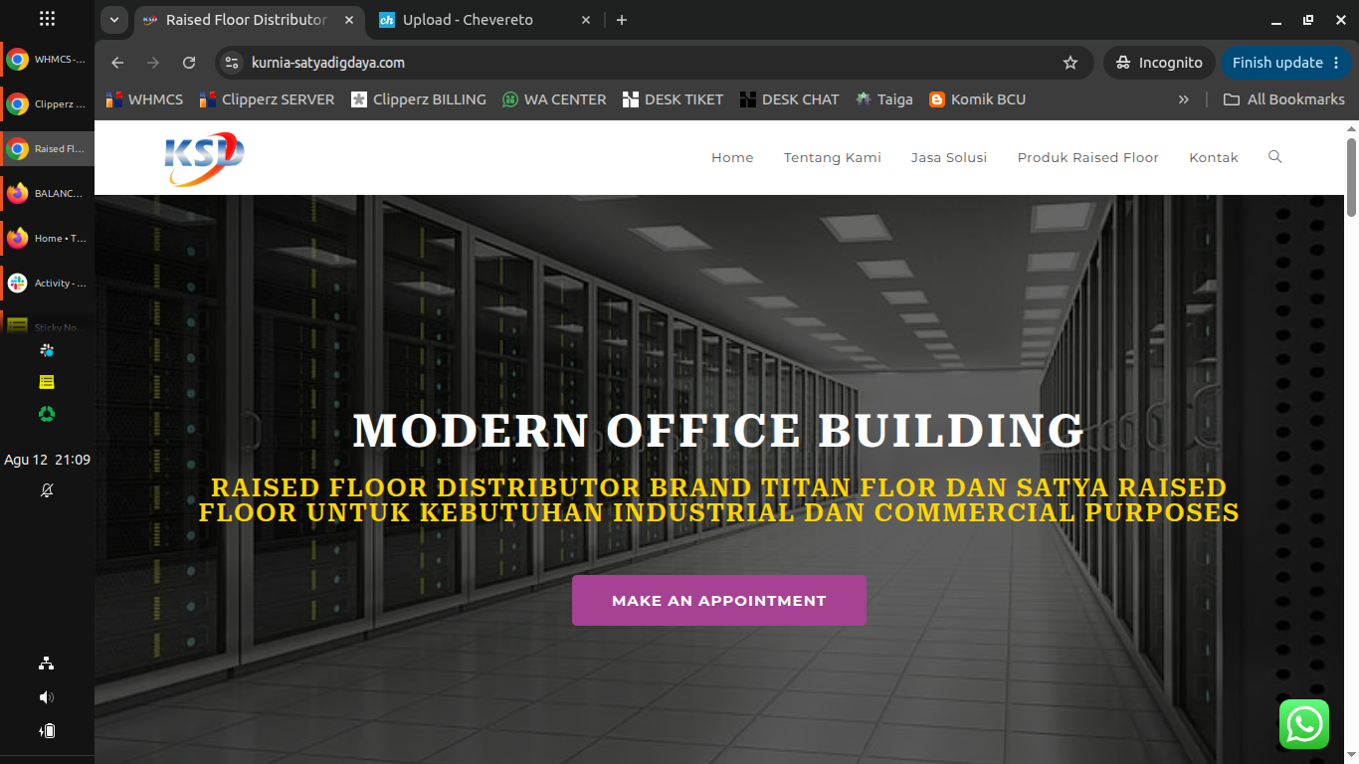Open All Bookmarks folder
Viewport: 1359px width, 764px height.
point(1283,99)
